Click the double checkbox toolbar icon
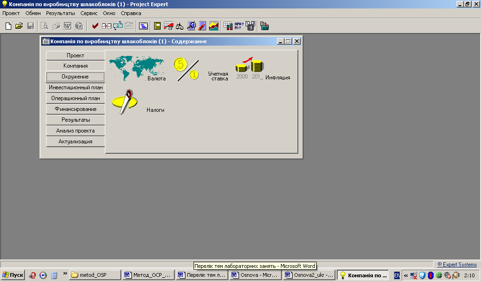481x282 pixels. tap(107, 26)
